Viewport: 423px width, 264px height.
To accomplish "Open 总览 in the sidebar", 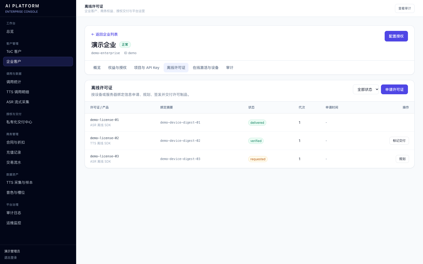I will click(38, 31).
